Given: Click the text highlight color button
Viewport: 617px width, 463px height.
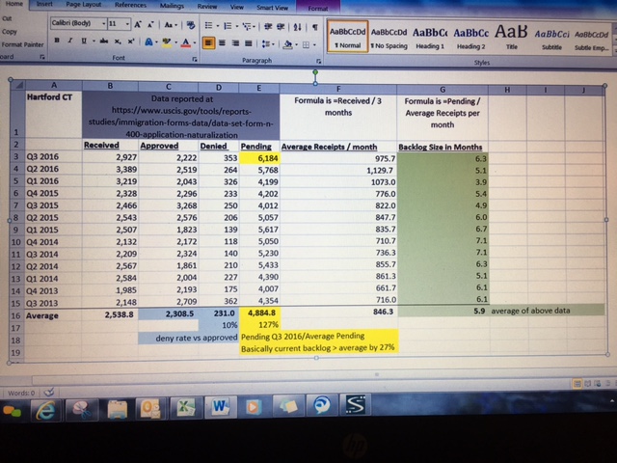Looking at the screenshot, I should tap(164, 42).
